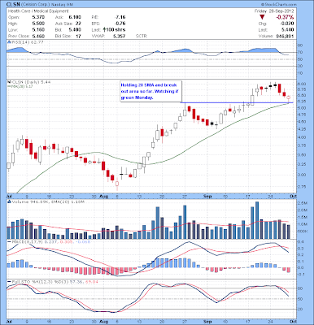Click the Bid value 5.400
Image resolution: width=314 pixels, height=325 pixels.
tap(75, 30)
